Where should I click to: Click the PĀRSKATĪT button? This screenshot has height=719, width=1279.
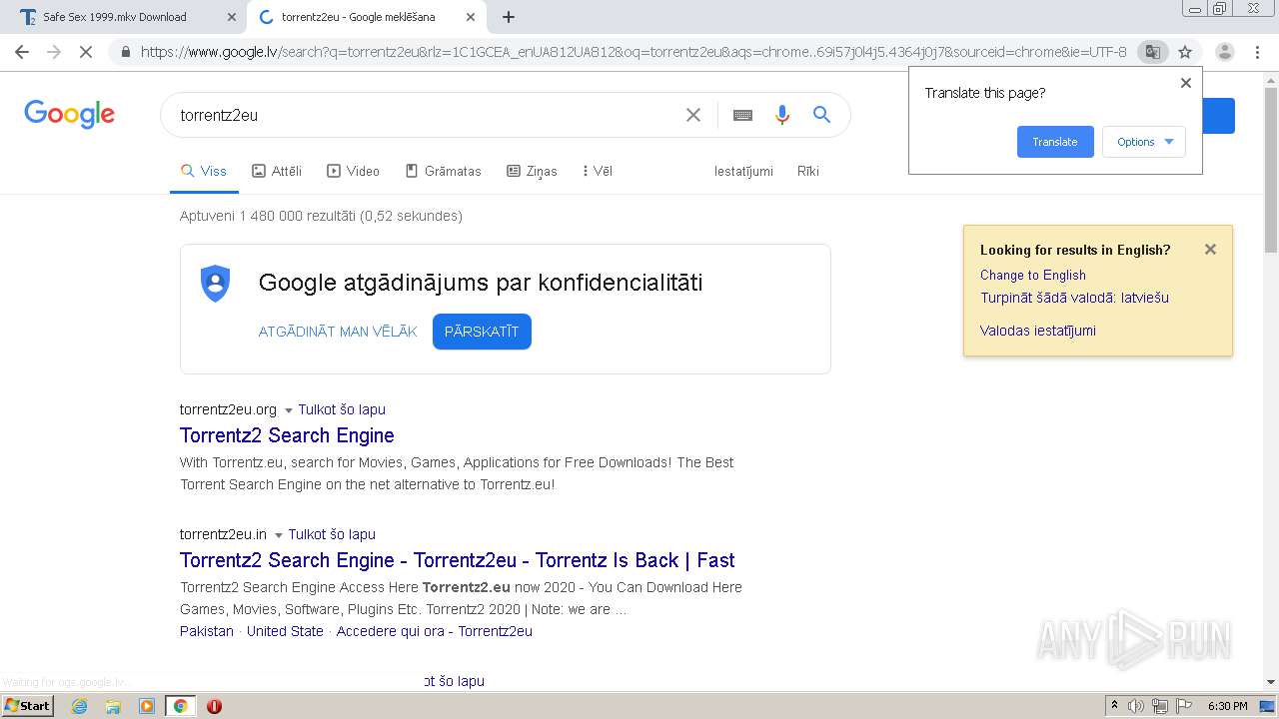[x=482, y=332]
